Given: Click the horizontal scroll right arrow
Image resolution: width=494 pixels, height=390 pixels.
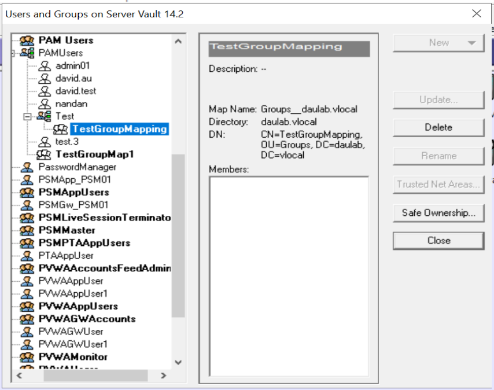Looking at the screenshot, I should coord(163,376).
